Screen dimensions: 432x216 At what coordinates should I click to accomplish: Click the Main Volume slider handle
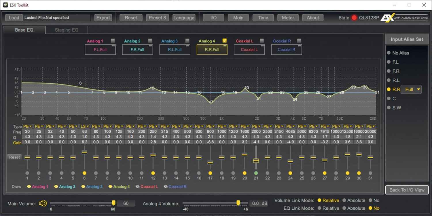pos(113,203)
